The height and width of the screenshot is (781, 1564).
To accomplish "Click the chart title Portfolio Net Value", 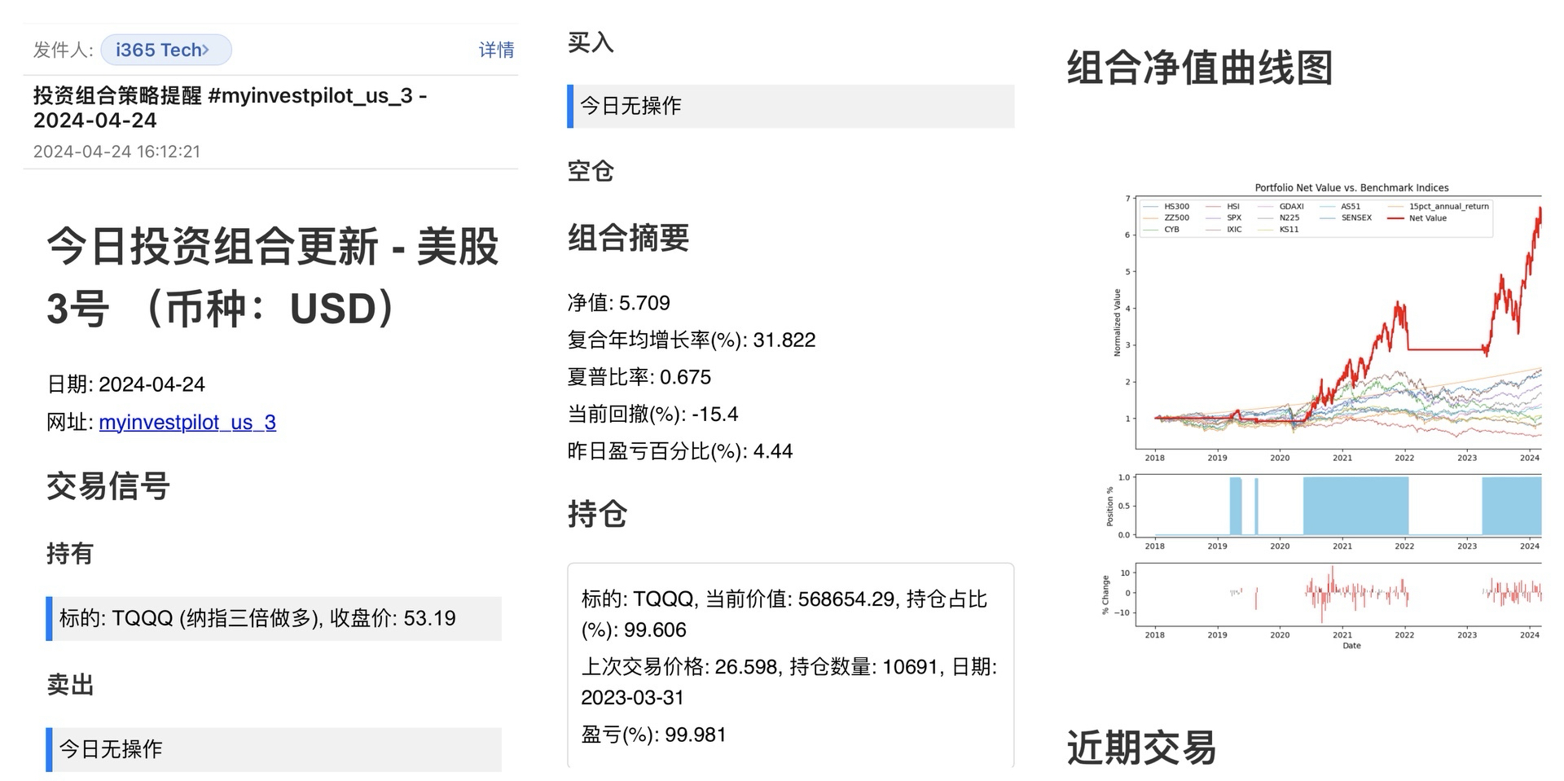I will click(x=1351, y=187).
